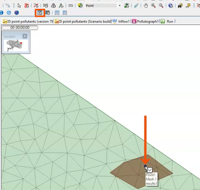Image resolution: width=200 pixels, height=190 pixels.
Task: Activate the polygon select tool
Action: point(26,5)
